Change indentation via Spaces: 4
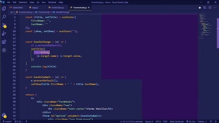Viewport: 219px width, 123px height. pyautogui.click(x=149, y=122)
